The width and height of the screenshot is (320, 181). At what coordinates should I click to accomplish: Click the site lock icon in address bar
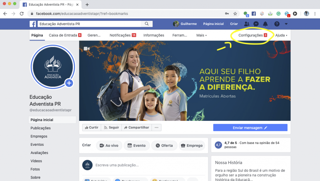tap(32, 14)
